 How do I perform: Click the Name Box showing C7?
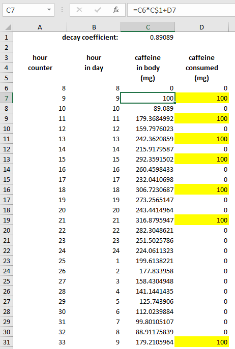tap(28, 10)
